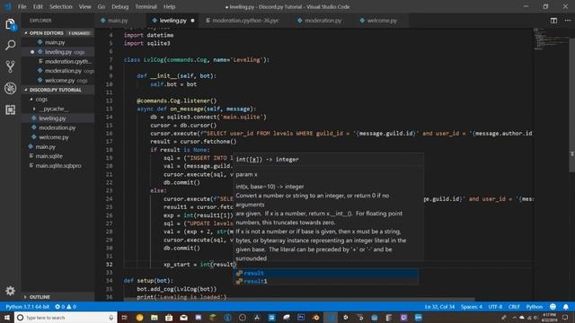Open the View menu
This screenshot has width=575, height=323.
coord(84,6)
